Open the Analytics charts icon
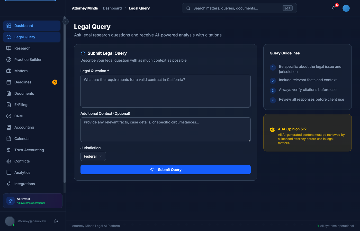Image resolution: width=360 pixels, height=231 pixels. [9, 172]
